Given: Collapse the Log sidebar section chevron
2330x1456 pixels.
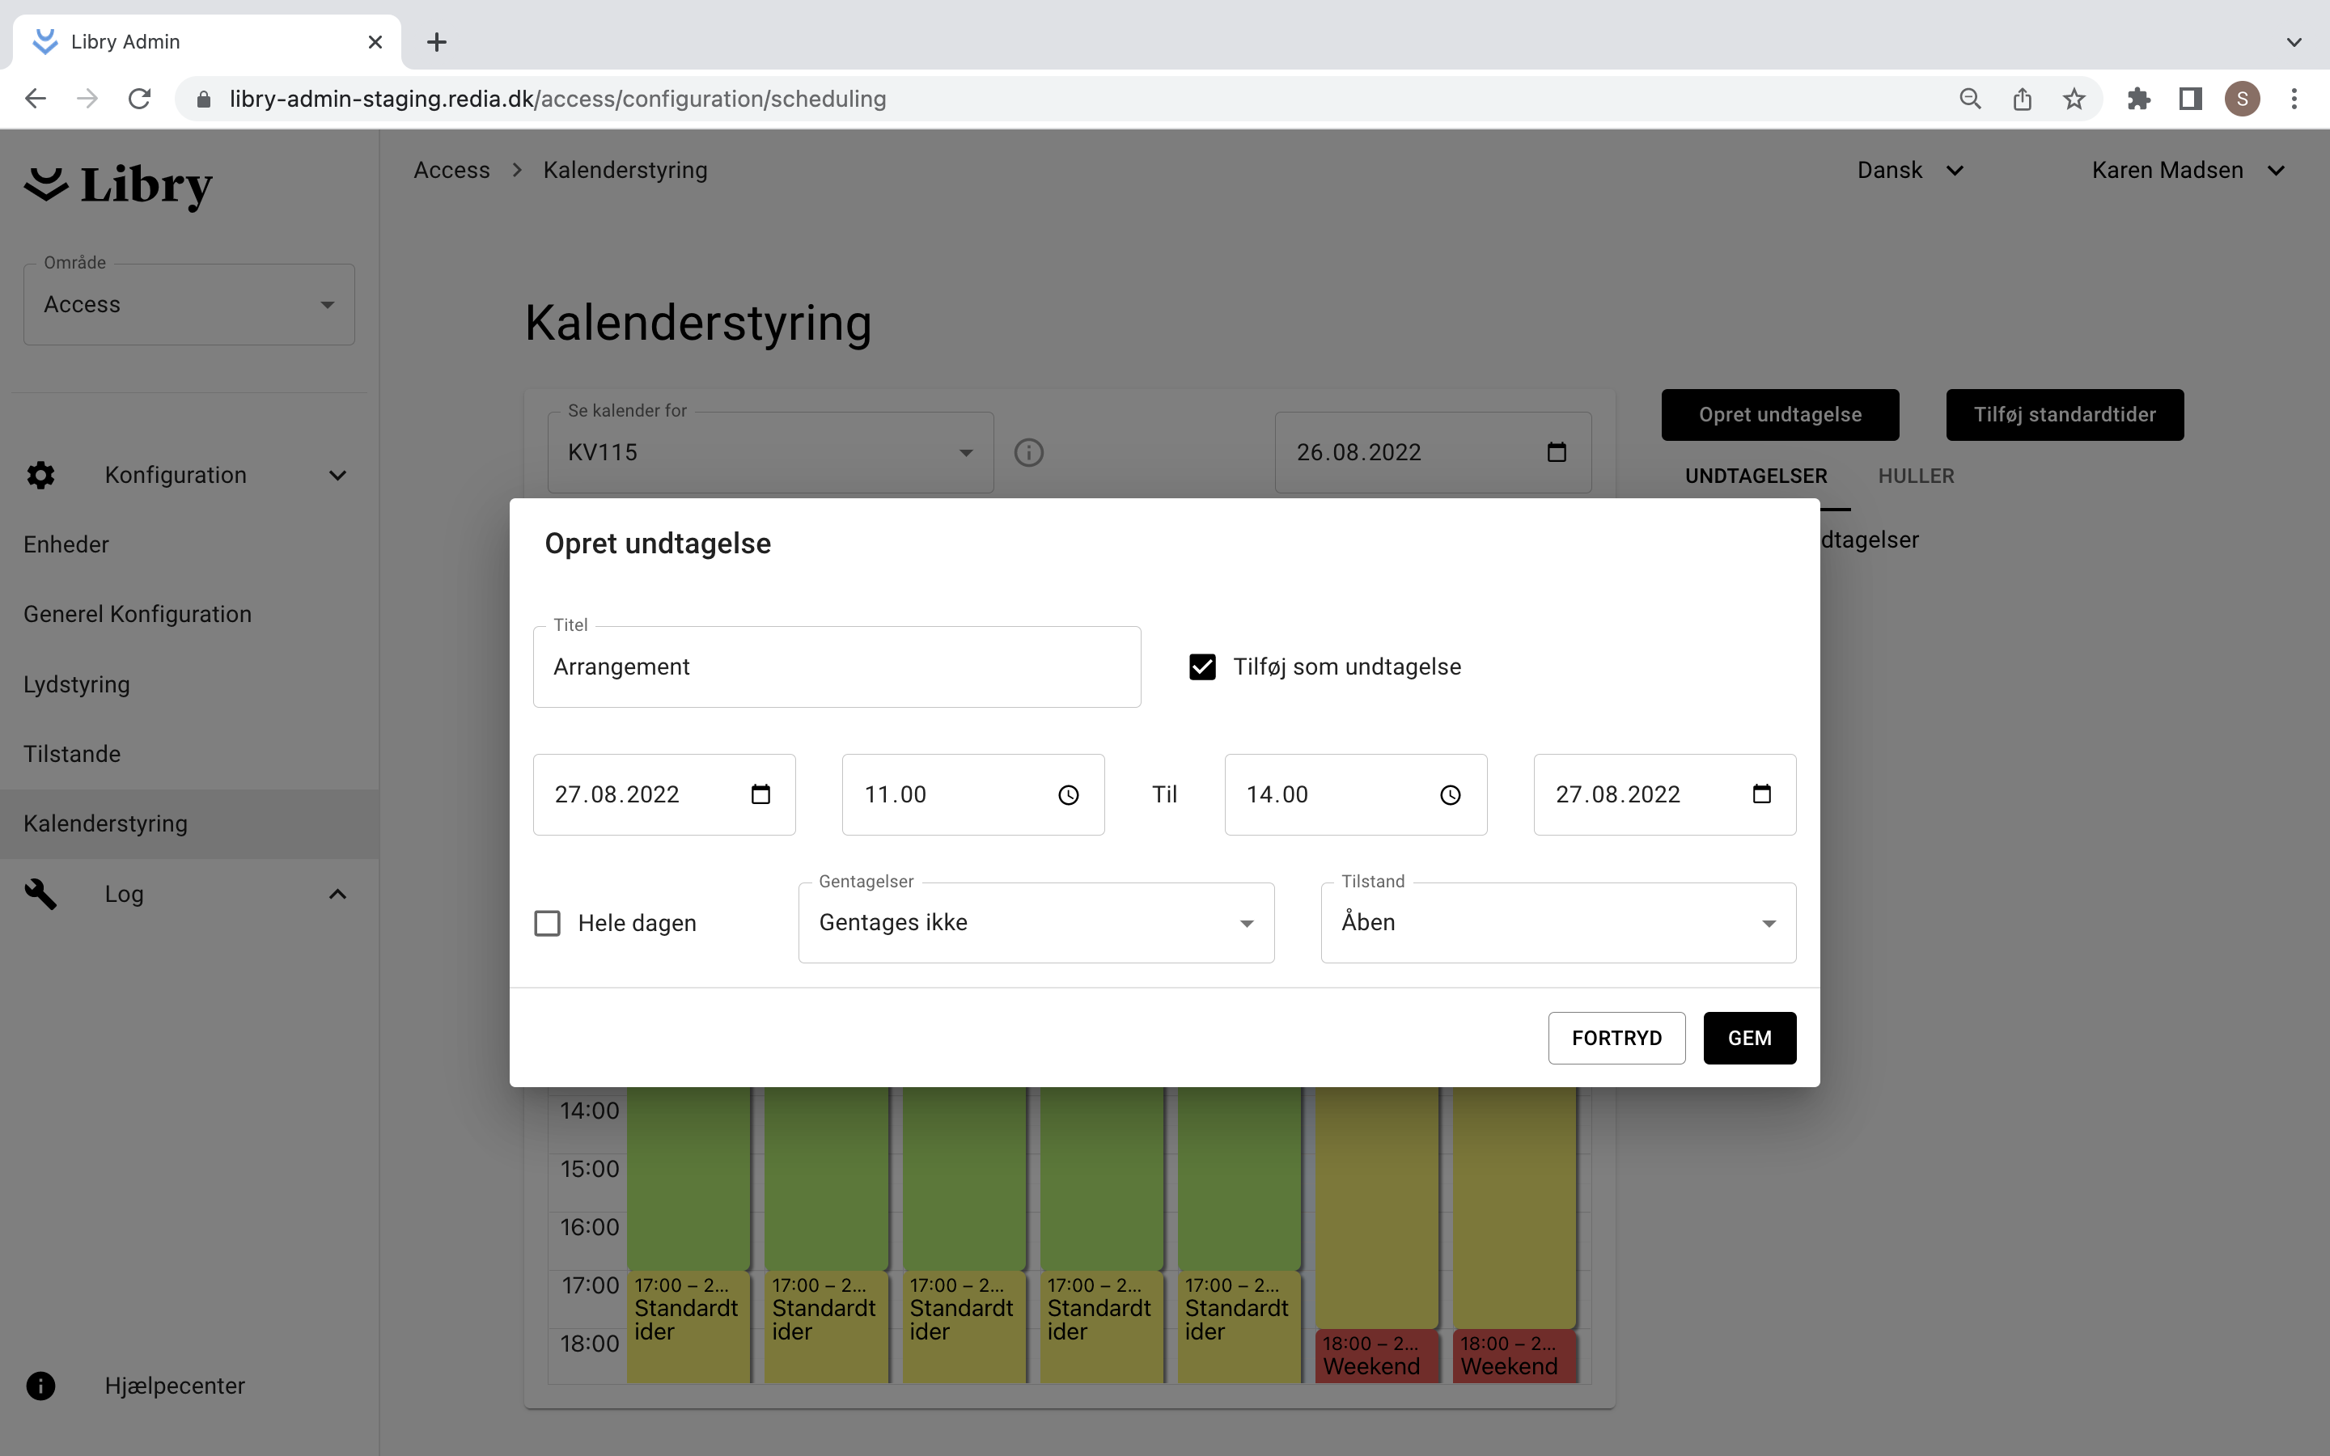Looking at the screenshot, I should 337,894.
